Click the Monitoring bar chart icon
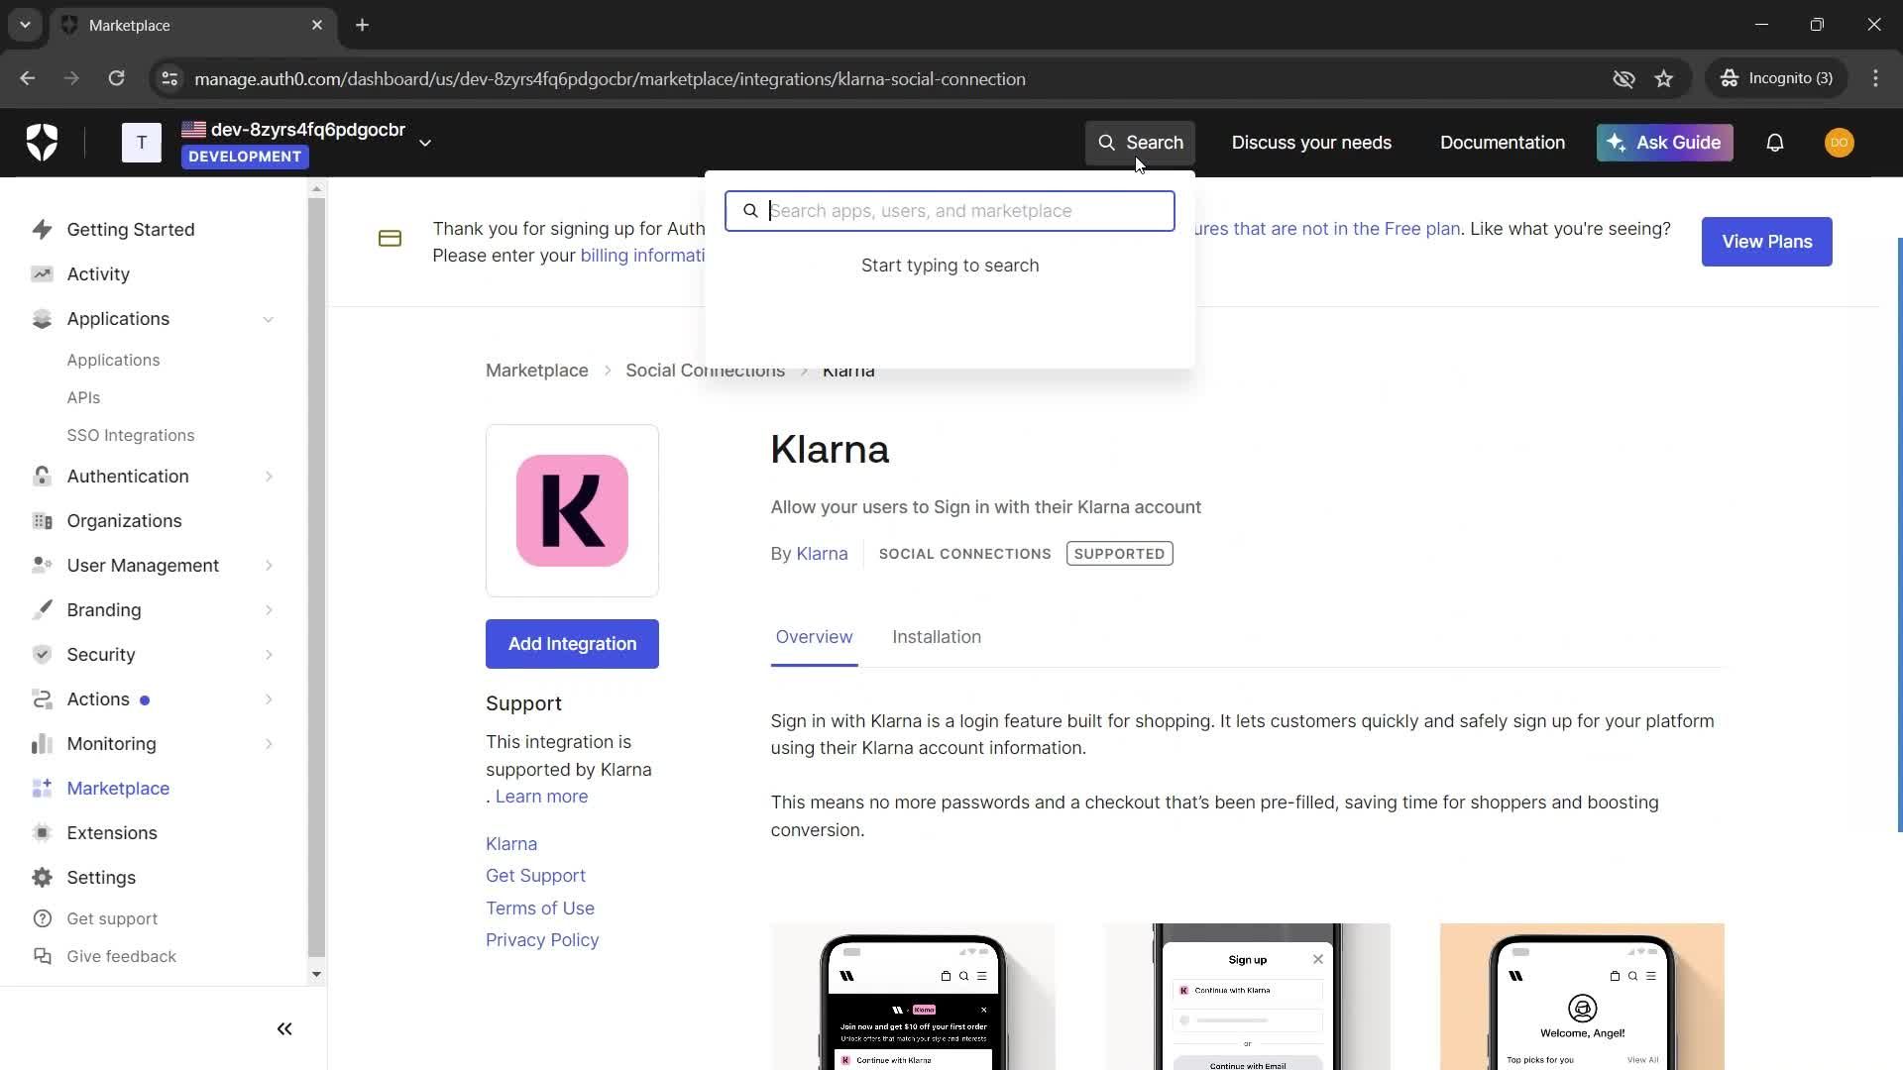The height and width of the screenshot is (1070, 1903). click(x=42, y=744)
